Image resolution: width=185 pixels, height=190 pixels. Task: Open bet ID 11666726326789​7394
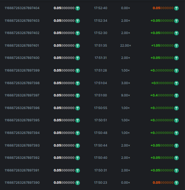click(22, 133)
